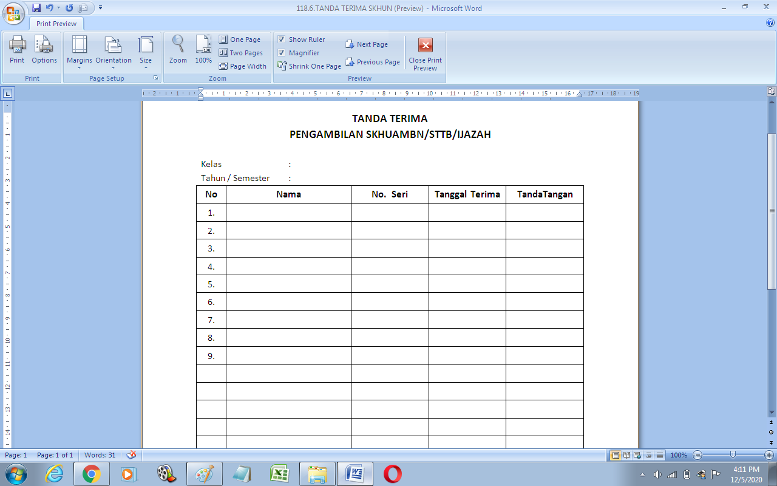Expand the paper Size dropdown

click(x=146, y=52)
